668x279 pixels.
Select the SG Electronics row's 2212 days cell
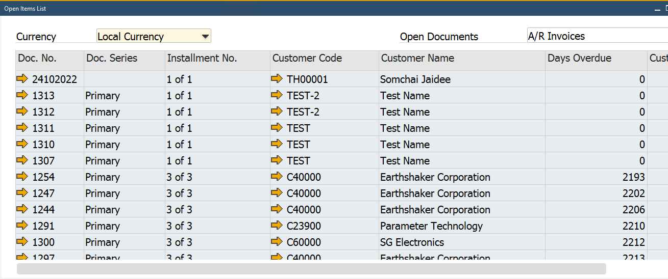[596, 242]
